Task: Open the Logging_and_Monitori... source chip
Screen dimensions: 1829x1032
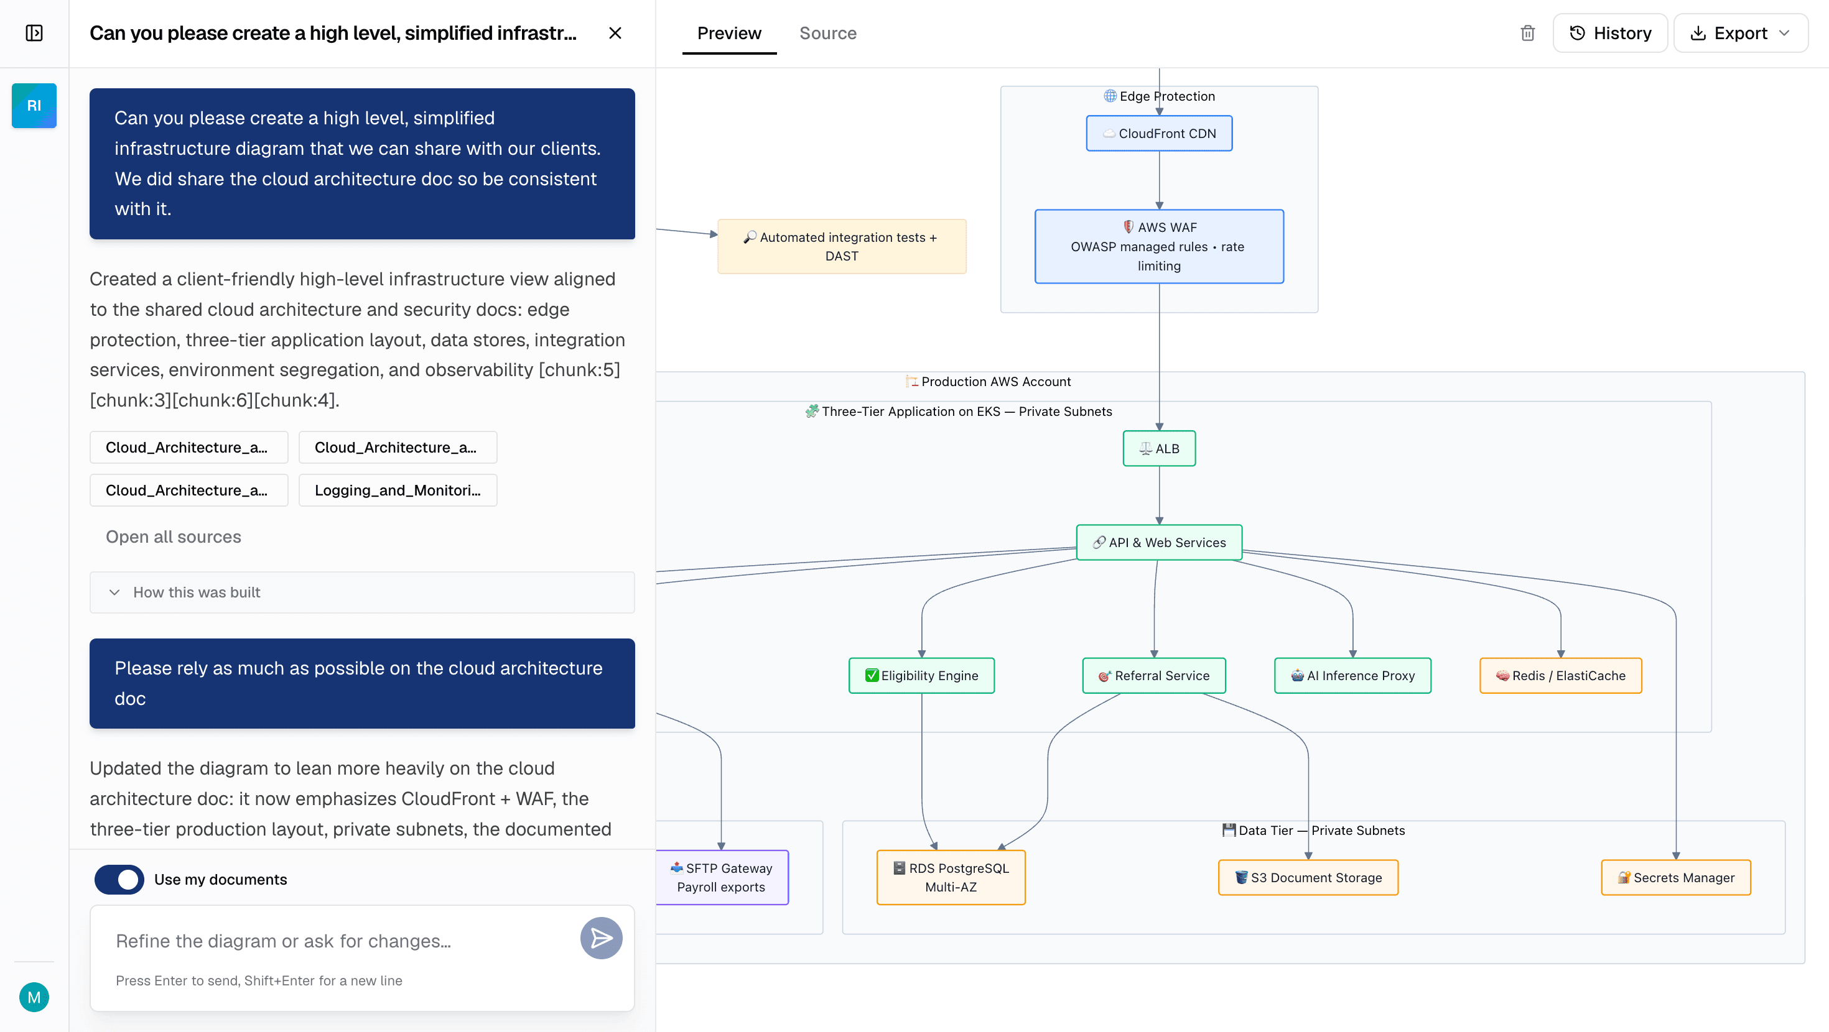Action: [x=398, y=491]
